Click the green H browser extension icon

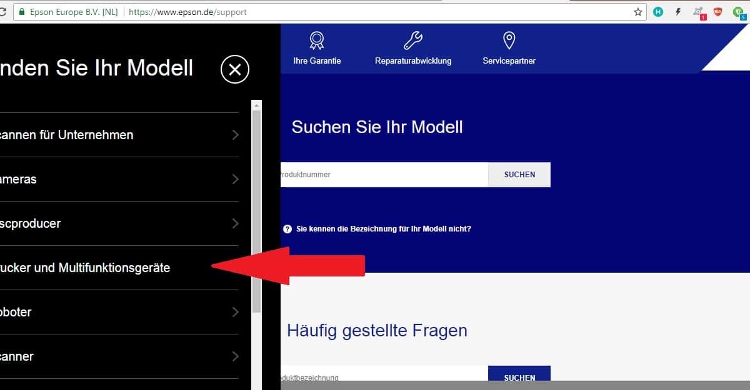[x=658, y=12]
